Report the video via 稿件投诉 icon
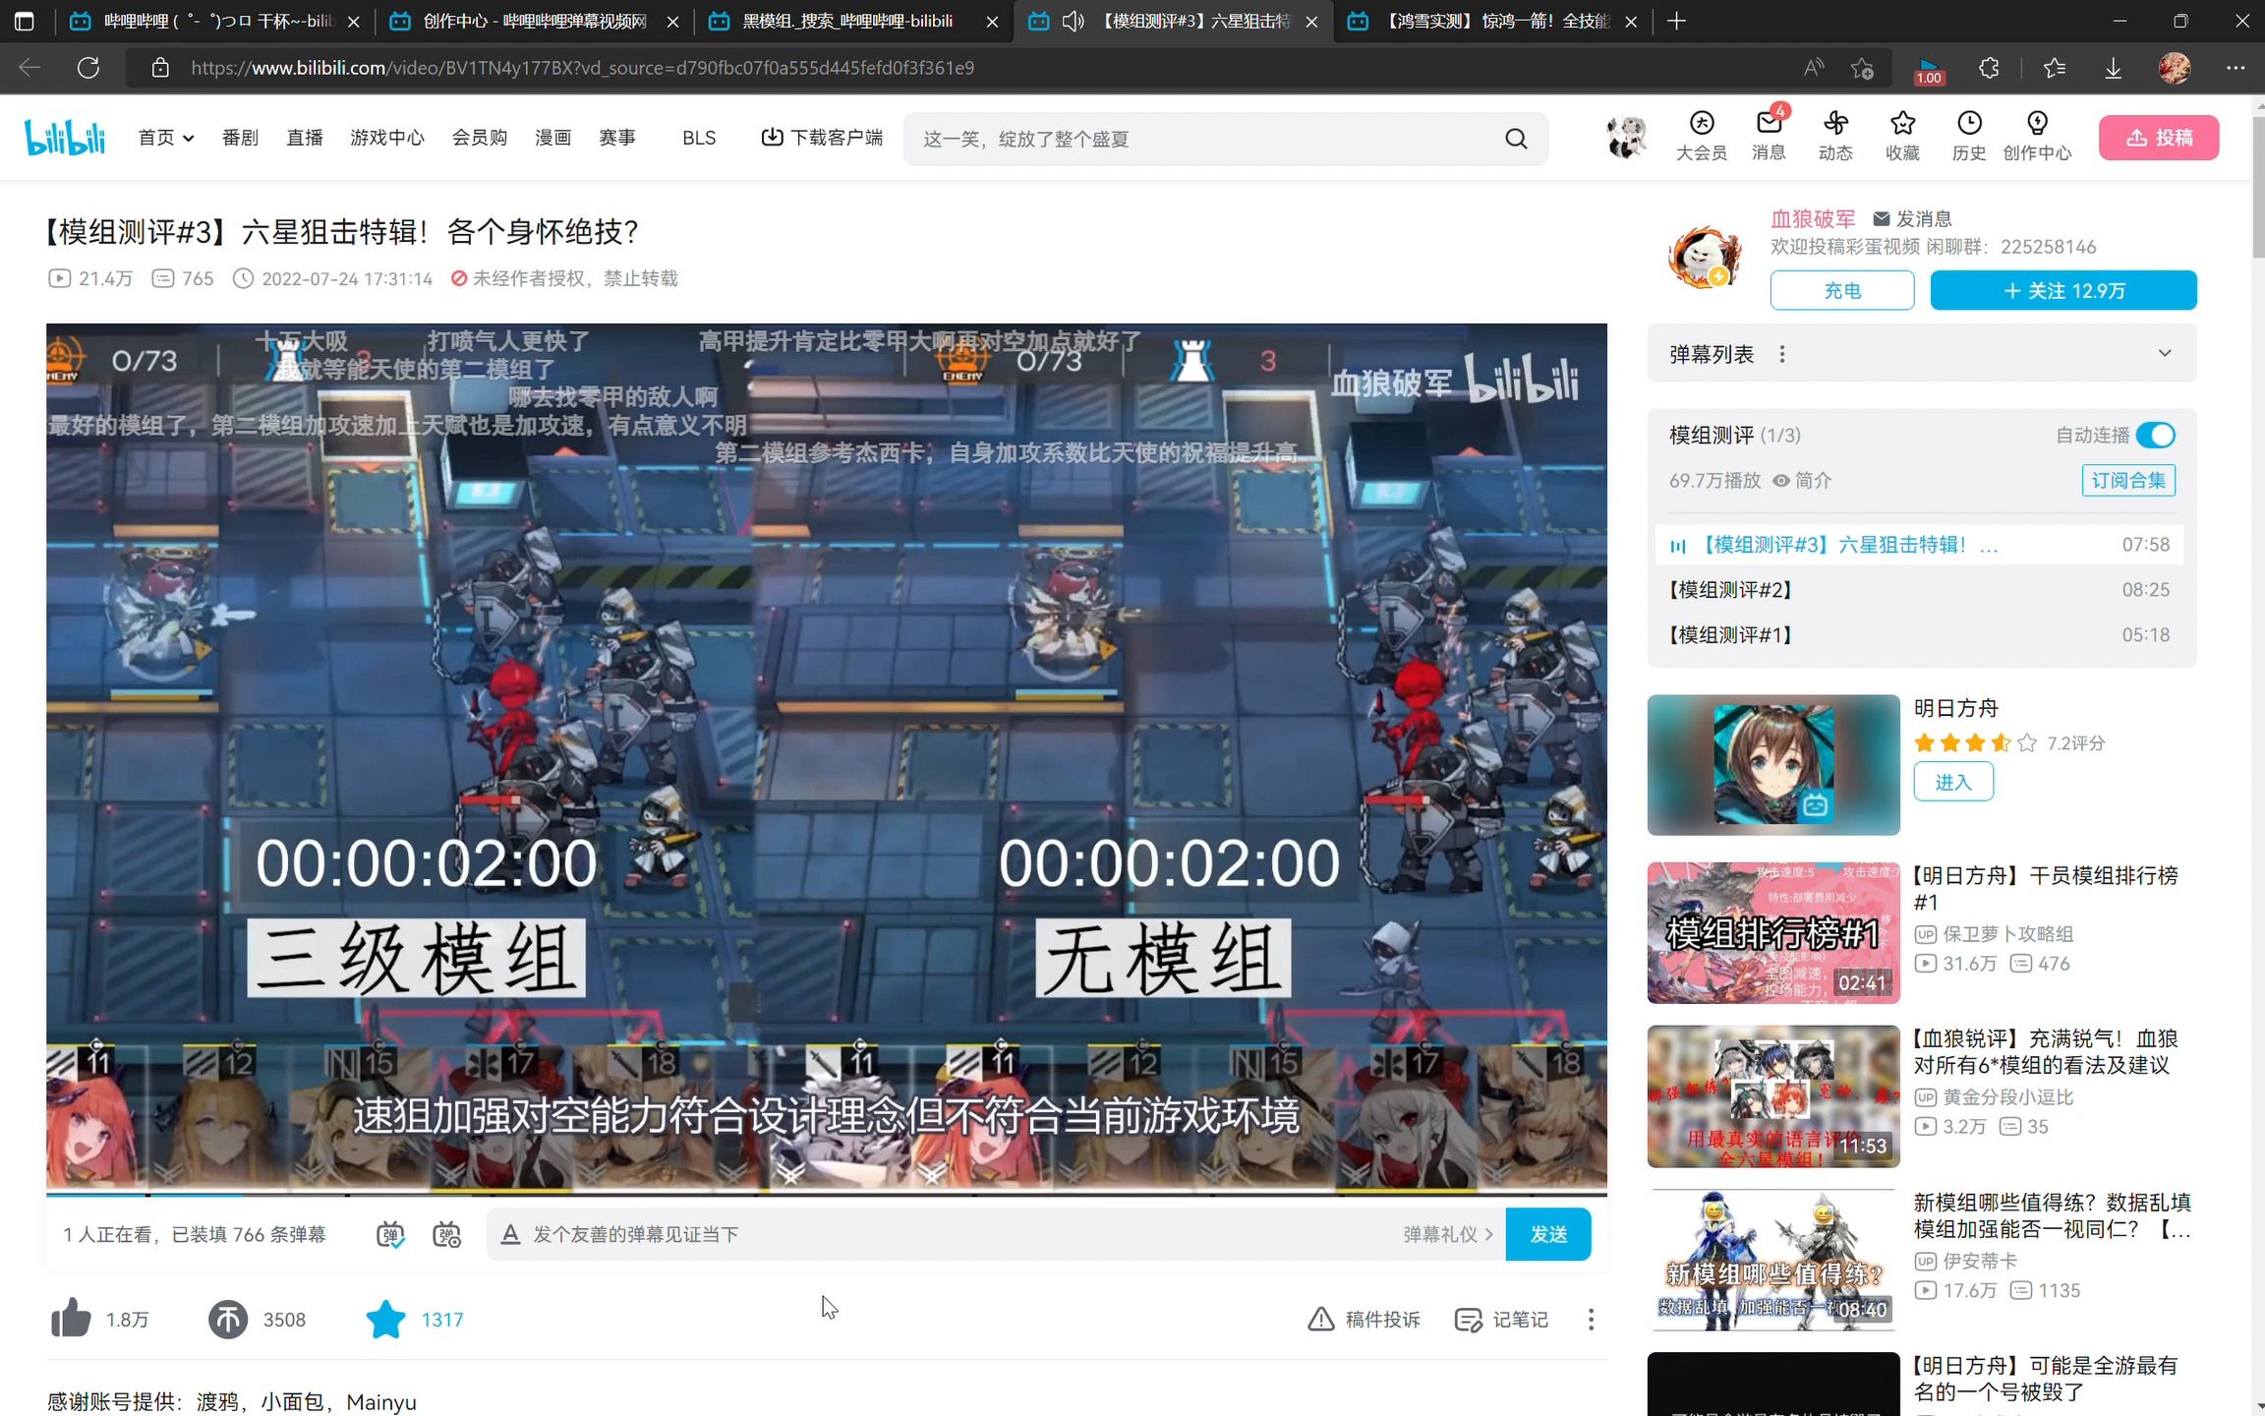Viewport: 2265px width, 1416px height. point(1365,1319)
